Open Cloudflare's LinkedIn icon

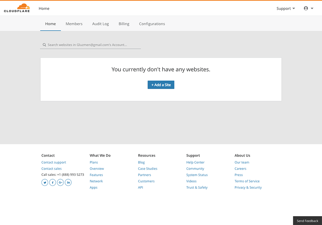point(68,183)
